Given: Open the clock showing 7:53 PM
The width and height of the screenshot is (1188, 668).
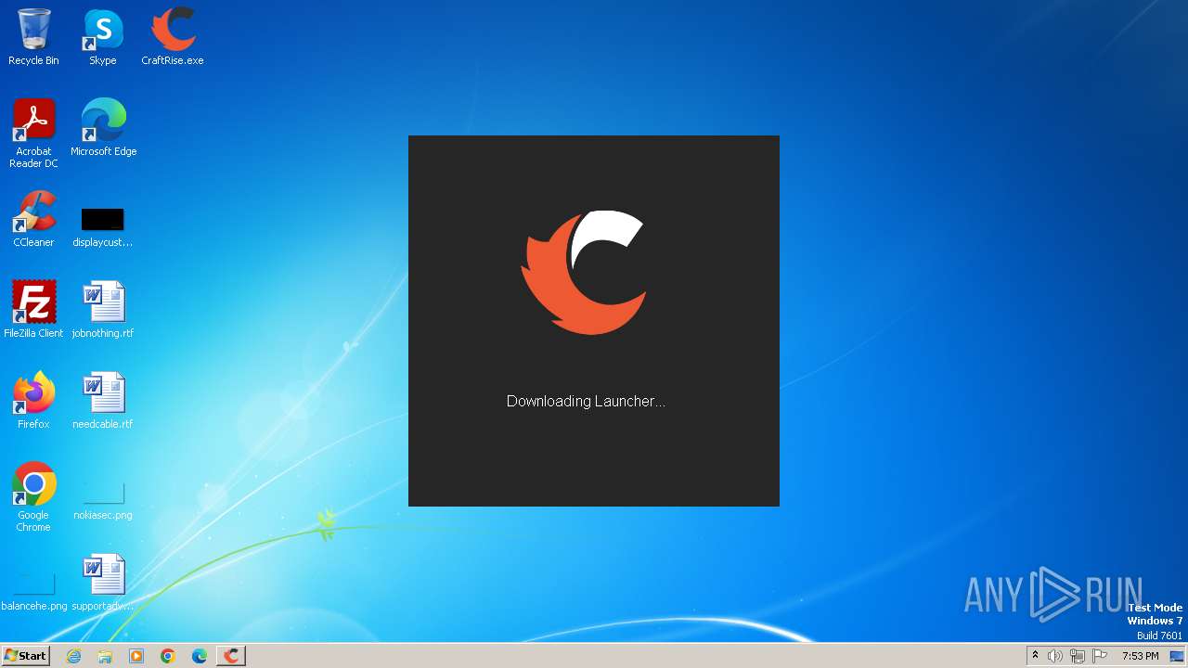Looking at the screenshot, I should (1141, 656).
